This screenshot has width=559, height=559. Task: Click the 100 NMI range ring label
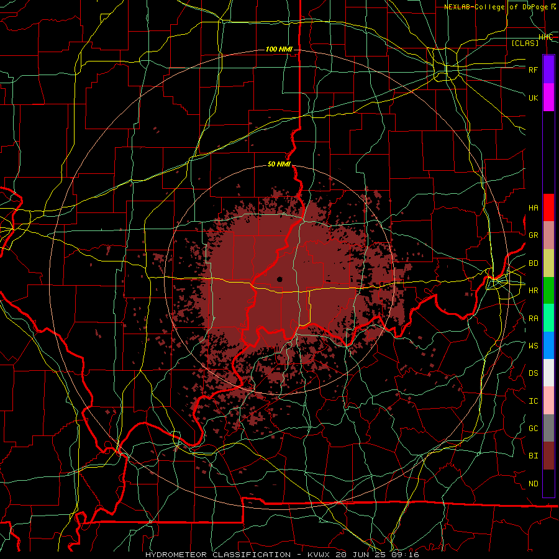(x=279, y=49)
